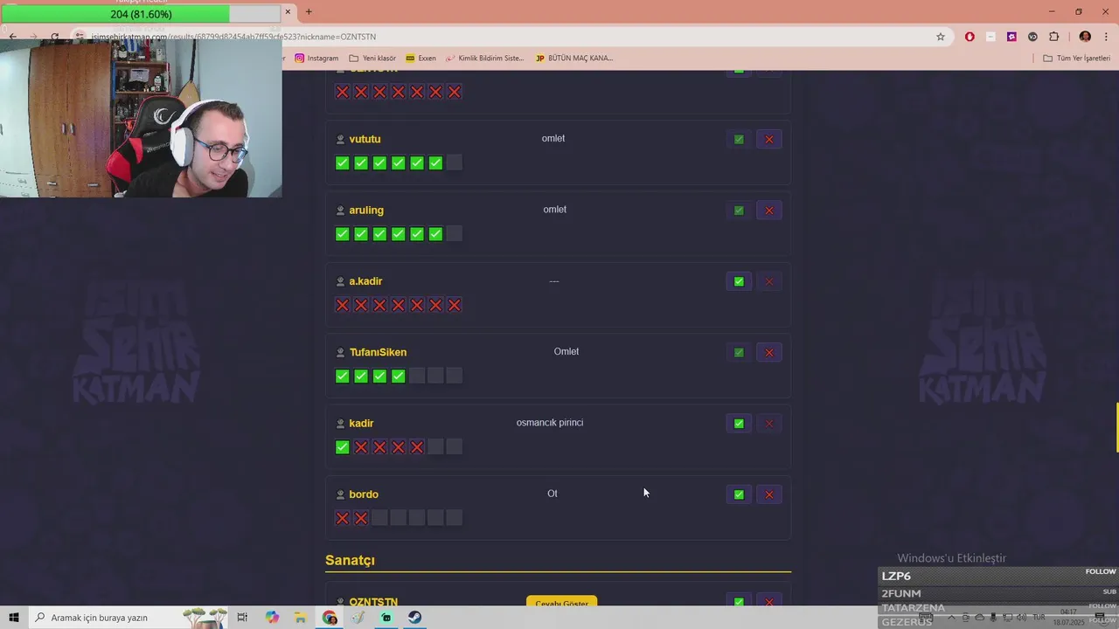Click the answer text osmancık pirinci

click(x=550, y=423)
